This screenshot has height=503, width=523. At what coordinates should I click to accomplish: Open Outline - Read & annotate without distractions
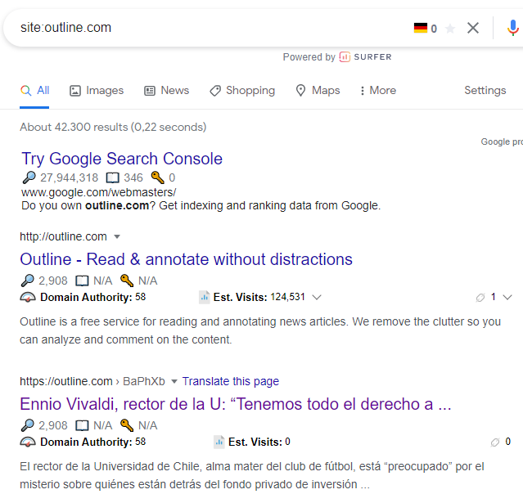pos(186,259)
